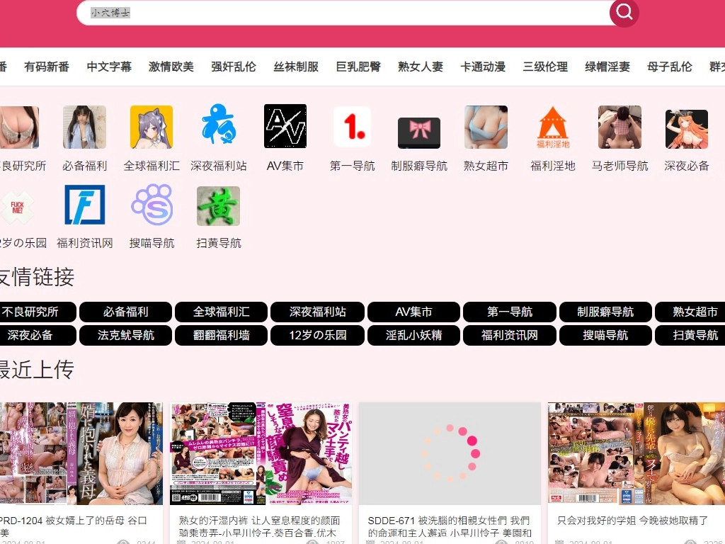Click the blue 深夜福利站 icon
The width and height of the screenshot is (725, 544).
coord(219,126)
